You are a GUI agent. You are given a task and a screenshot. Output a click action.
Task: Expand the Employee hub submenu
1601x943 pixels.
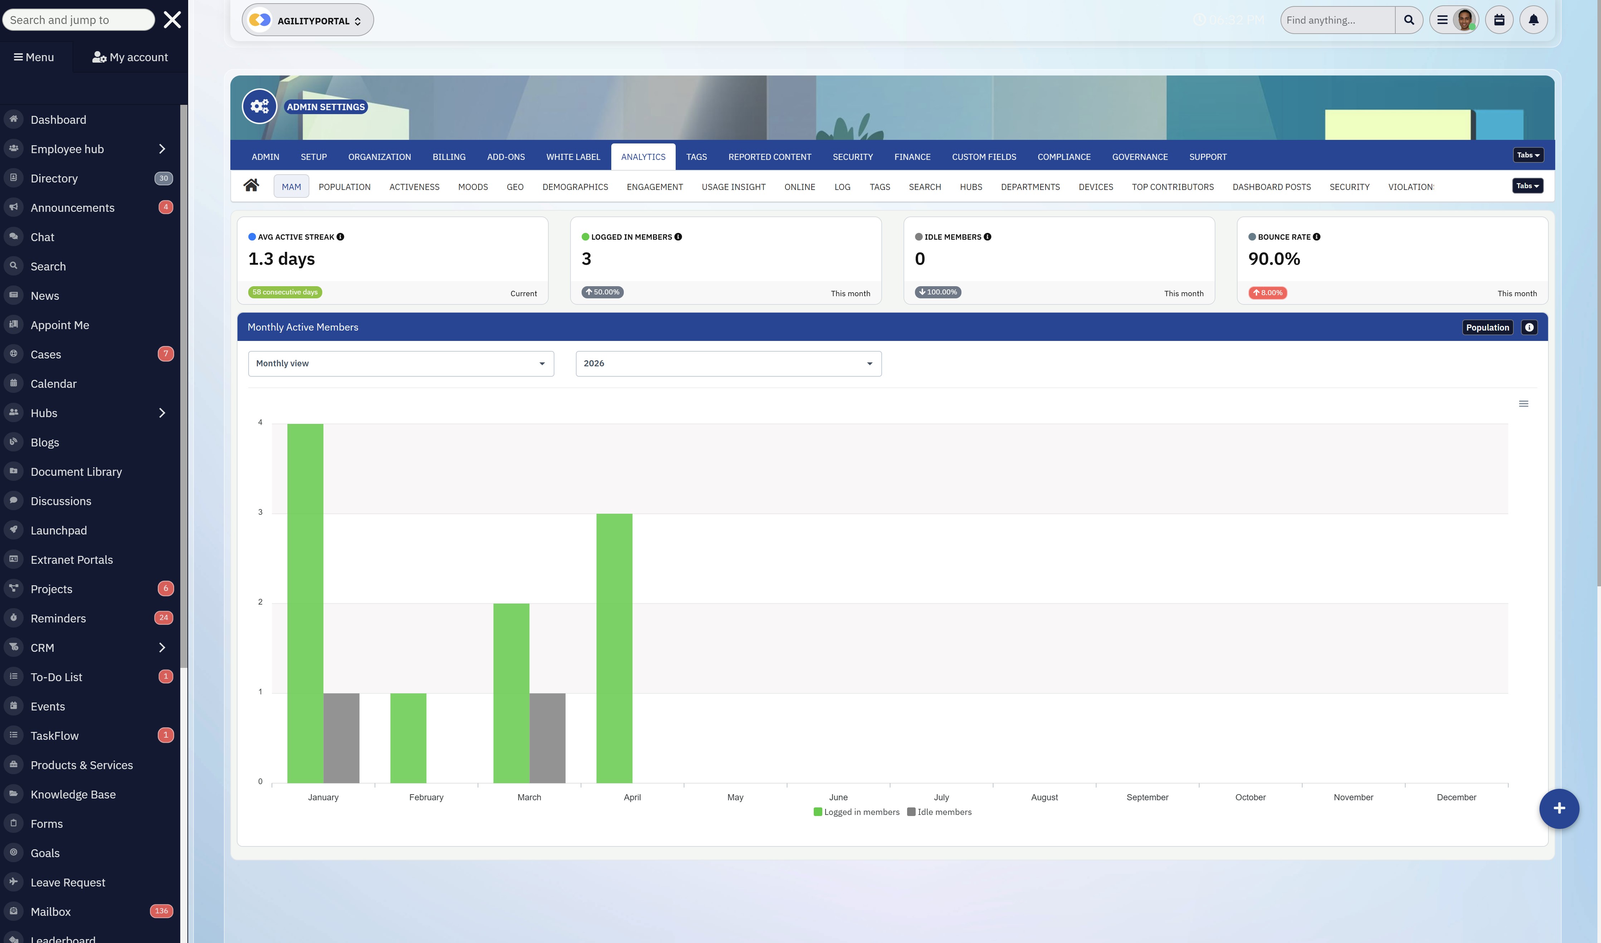pyautogui.click(x=162, y=149)
